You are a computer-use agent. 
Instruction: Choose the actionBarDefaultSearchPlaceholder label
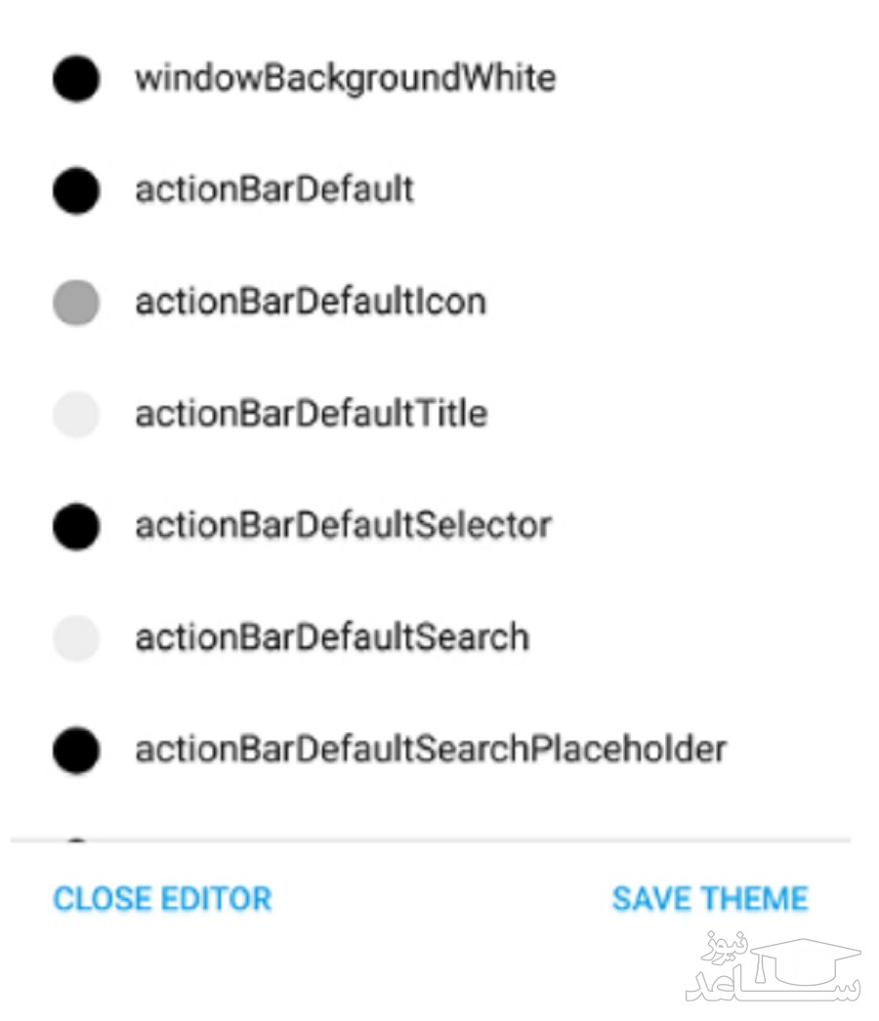point(431,751)
